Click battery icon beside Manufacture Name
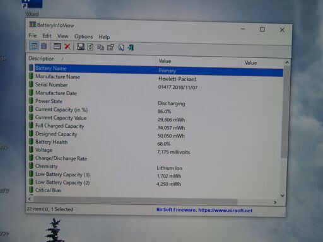 click(31, 76)
